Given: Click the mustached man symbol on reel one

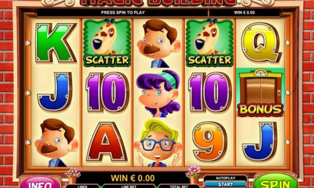Looking at the screenshot, I should click(x=56, y=143).
